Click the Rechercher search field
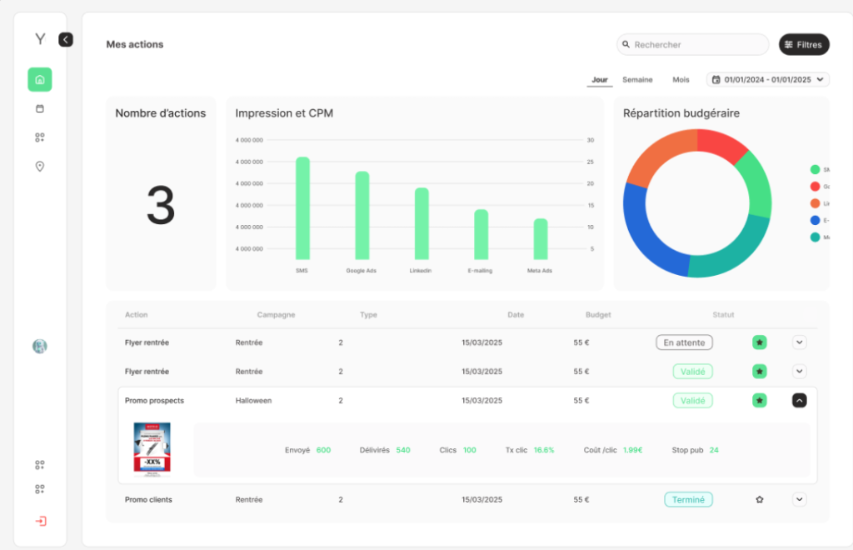This screenshot has width=853, height=550. click(696, 45)
